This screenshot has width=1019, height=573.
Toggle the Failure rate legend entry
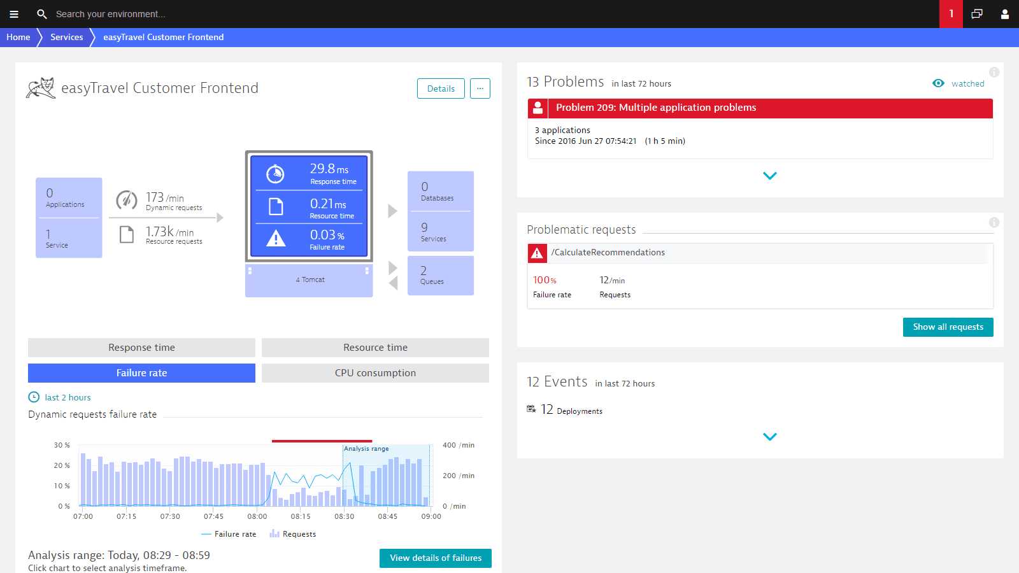(229, 534)
